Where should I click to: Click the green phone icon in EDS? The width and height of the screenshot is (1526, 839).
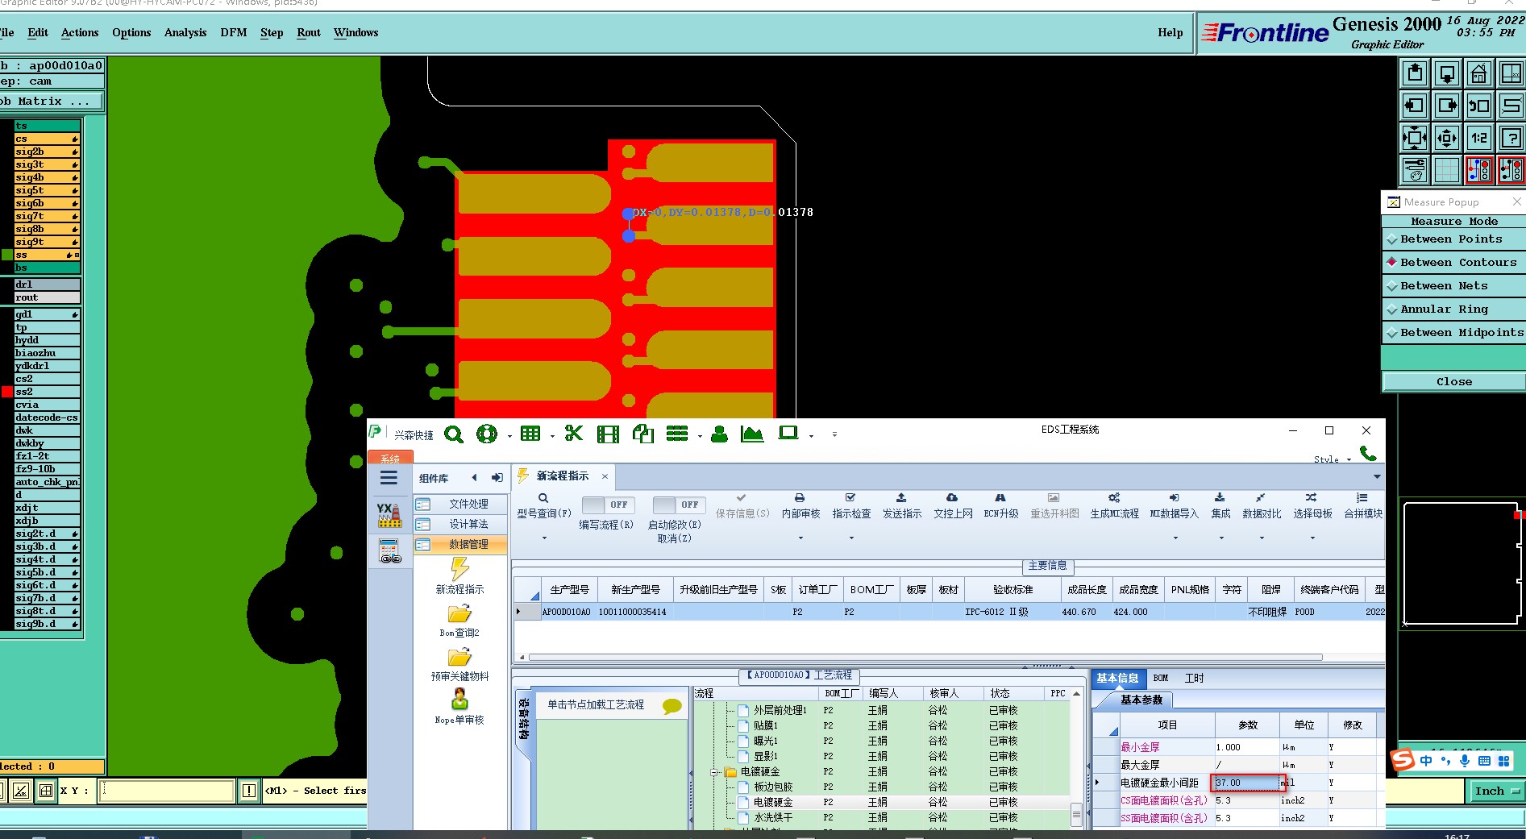pyautogui.click(x=1368, y=453)
